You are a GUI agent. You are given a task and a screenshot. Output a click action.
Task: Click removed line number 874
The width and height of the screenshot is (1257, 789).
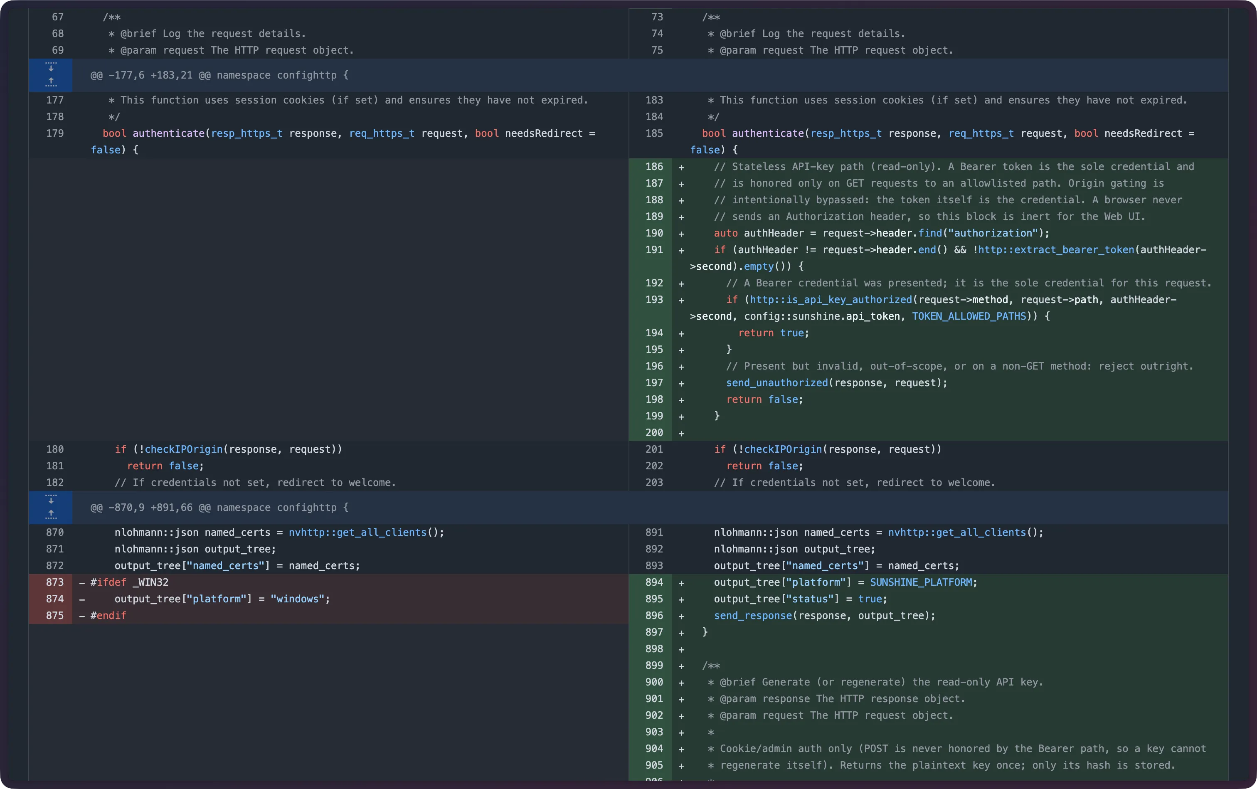[x=55, y=599]
